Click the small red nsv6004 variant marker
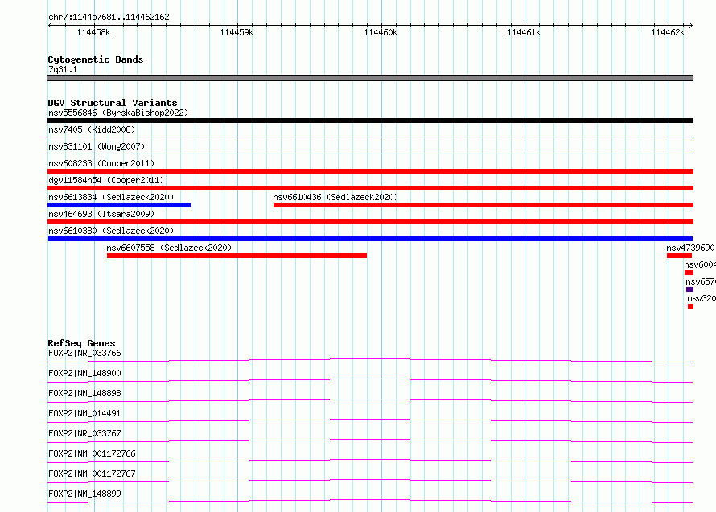Viewport: 716px width, 512px height. [x=689, y=272]
